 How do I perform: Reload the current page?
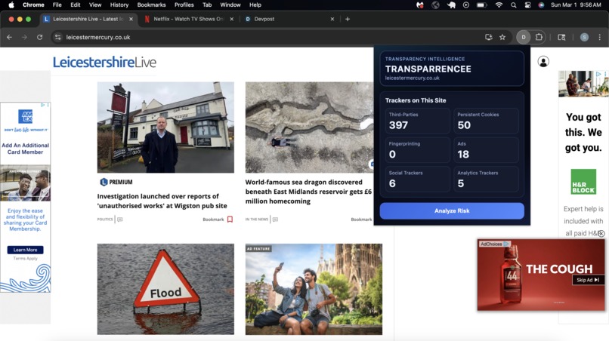coord(39,37)
